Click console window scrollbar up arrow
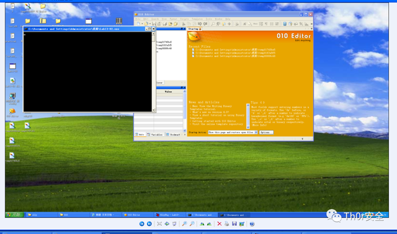397x234 pixels. (153, 33)
